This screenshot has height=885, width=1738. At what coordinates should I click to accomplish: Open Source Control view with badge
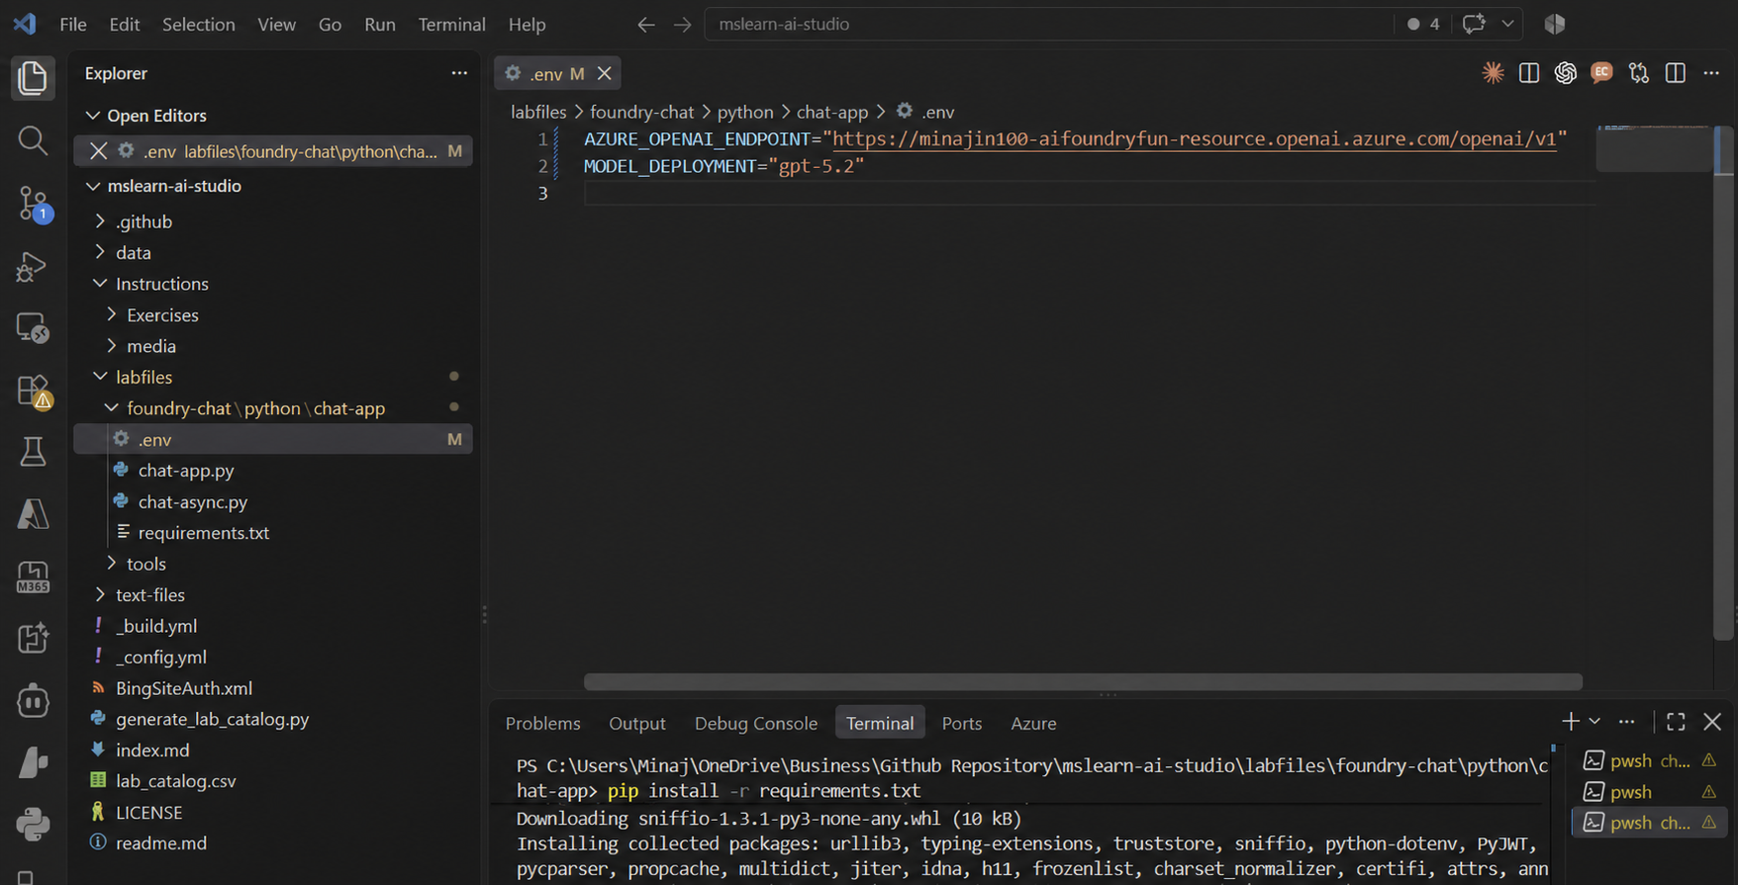pyautogui.click(x=33, y=204)
